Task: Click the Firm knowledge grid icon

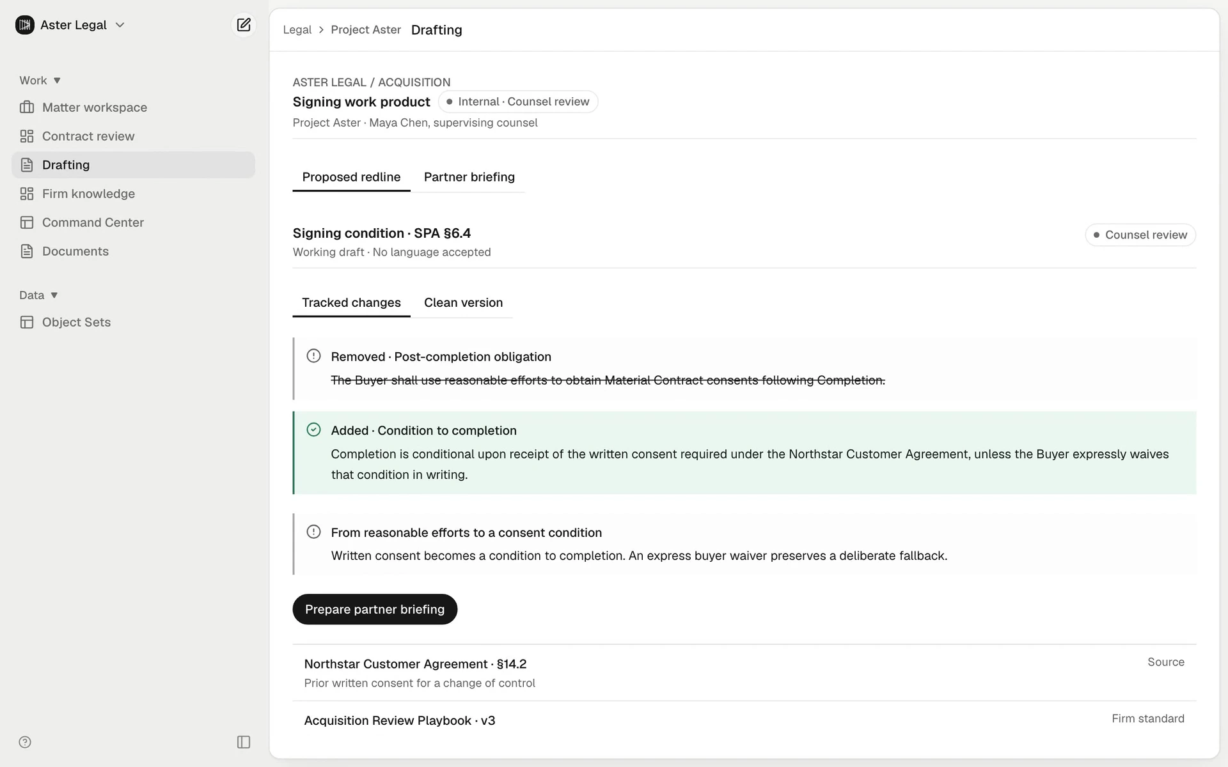Action: pos(27,194)
